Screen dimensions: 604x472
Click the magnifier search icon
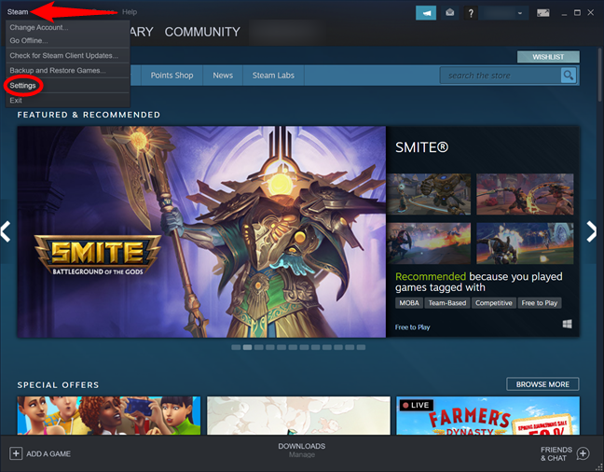tap(569, 76)
